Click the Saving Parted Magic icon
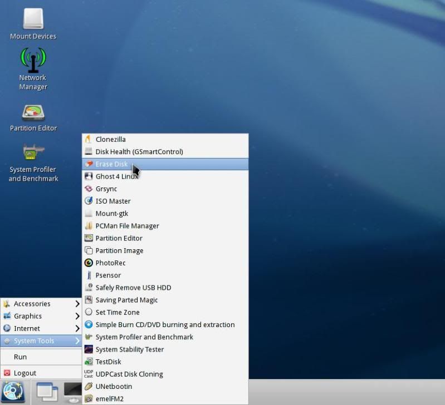445x405 pixels. point(89,300)
